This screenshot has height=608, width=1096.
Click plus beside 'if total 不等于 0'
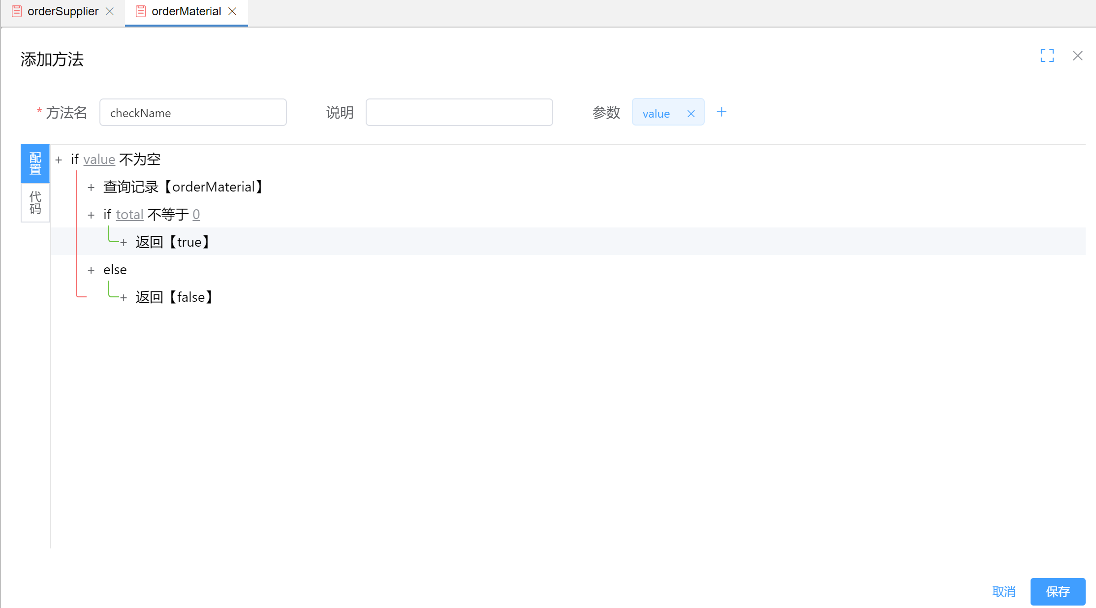tap(91, 215)
